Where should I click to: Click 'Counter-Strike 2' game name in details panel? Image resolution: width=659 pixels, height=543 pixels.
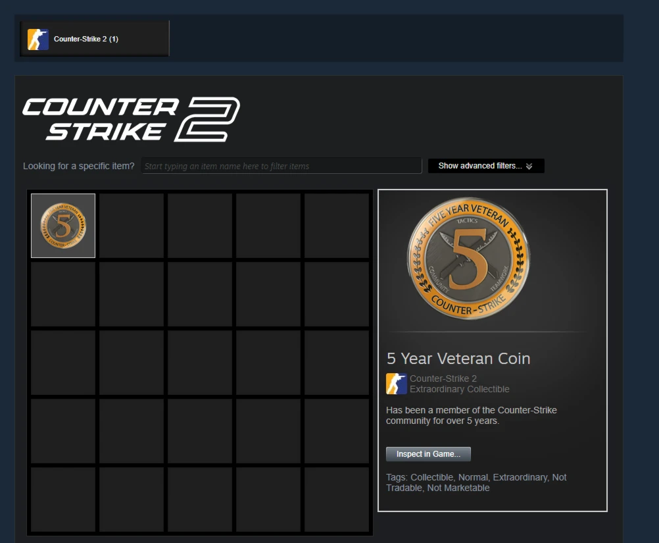click(443, 378)
